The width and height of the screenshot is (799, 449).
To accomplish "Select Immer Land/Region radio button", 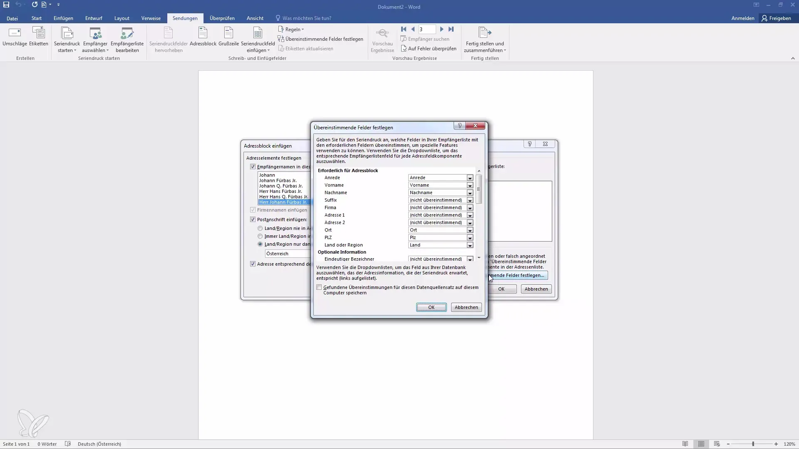I will point(260,236).
